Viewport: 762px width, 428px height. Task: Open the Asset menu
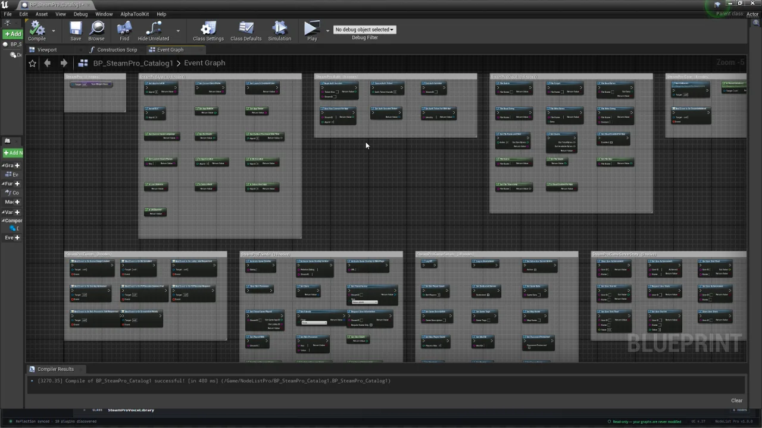(x=42, y=14)
